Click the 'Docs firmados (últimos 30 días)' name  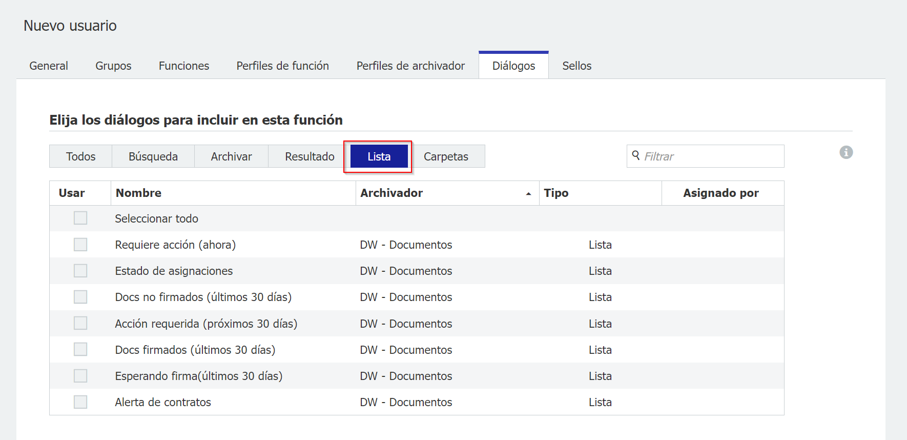[x=195, y=350]
